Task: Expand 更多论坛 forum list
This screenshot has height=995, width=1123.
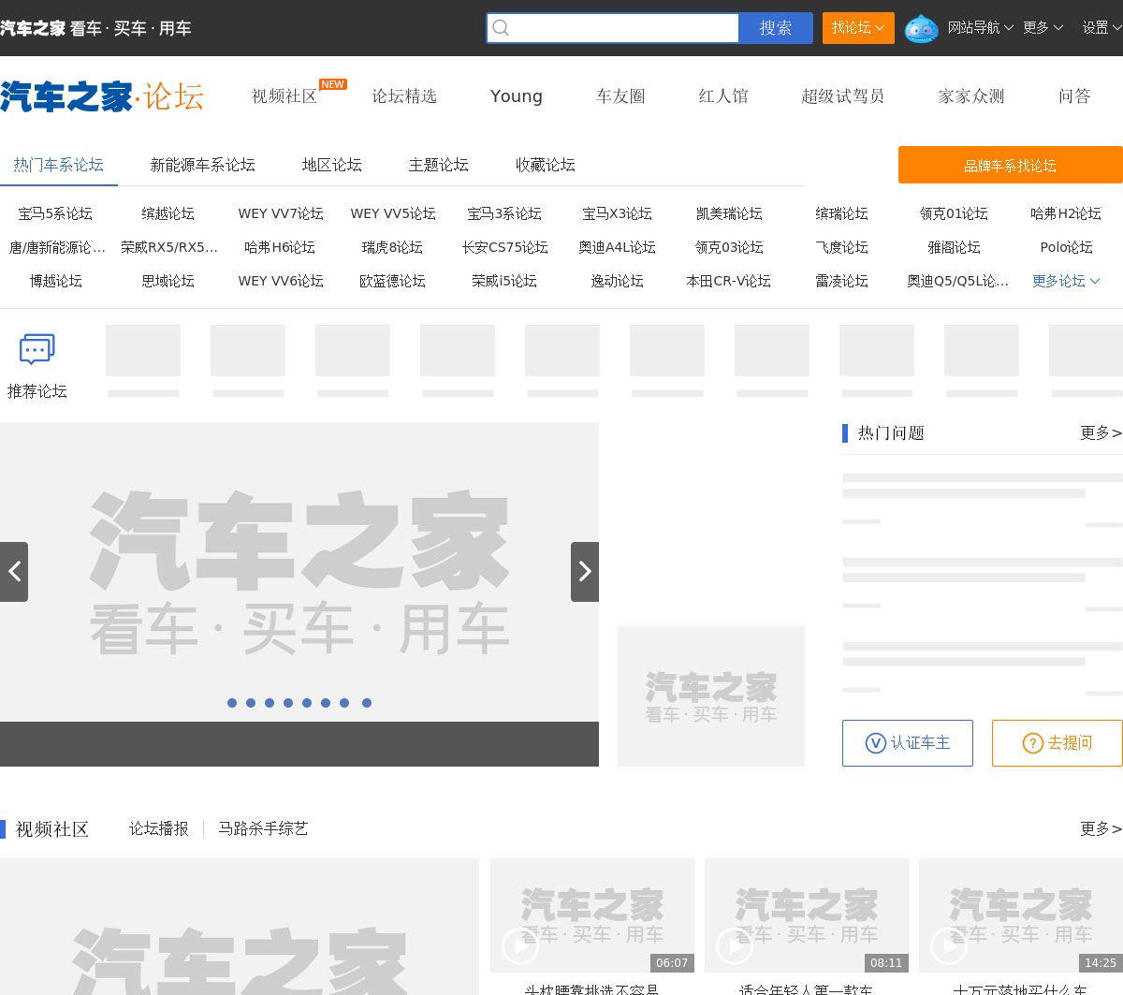Action: click(1066, 281)
